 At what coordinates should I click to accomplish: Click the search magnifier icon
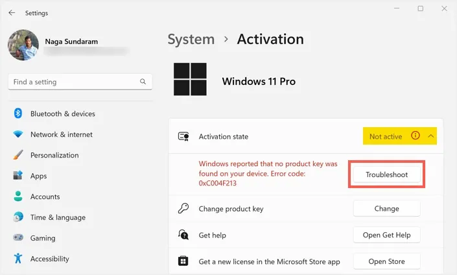coord(143,82)
